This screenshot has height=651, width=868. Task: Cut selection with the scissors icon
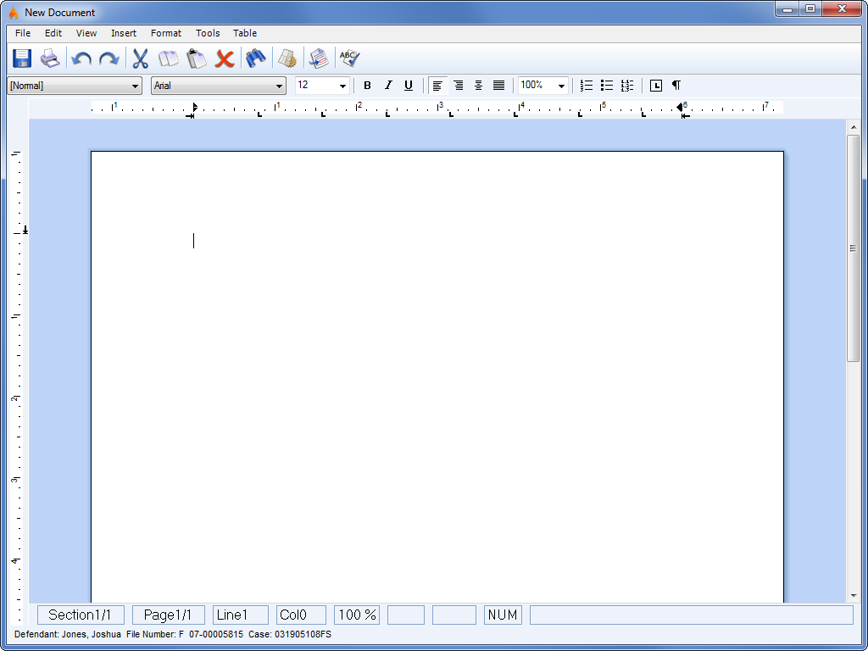pos(141,58)
